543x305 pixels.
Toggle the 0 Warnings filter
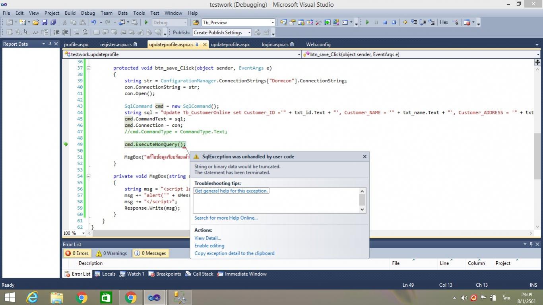111,253
